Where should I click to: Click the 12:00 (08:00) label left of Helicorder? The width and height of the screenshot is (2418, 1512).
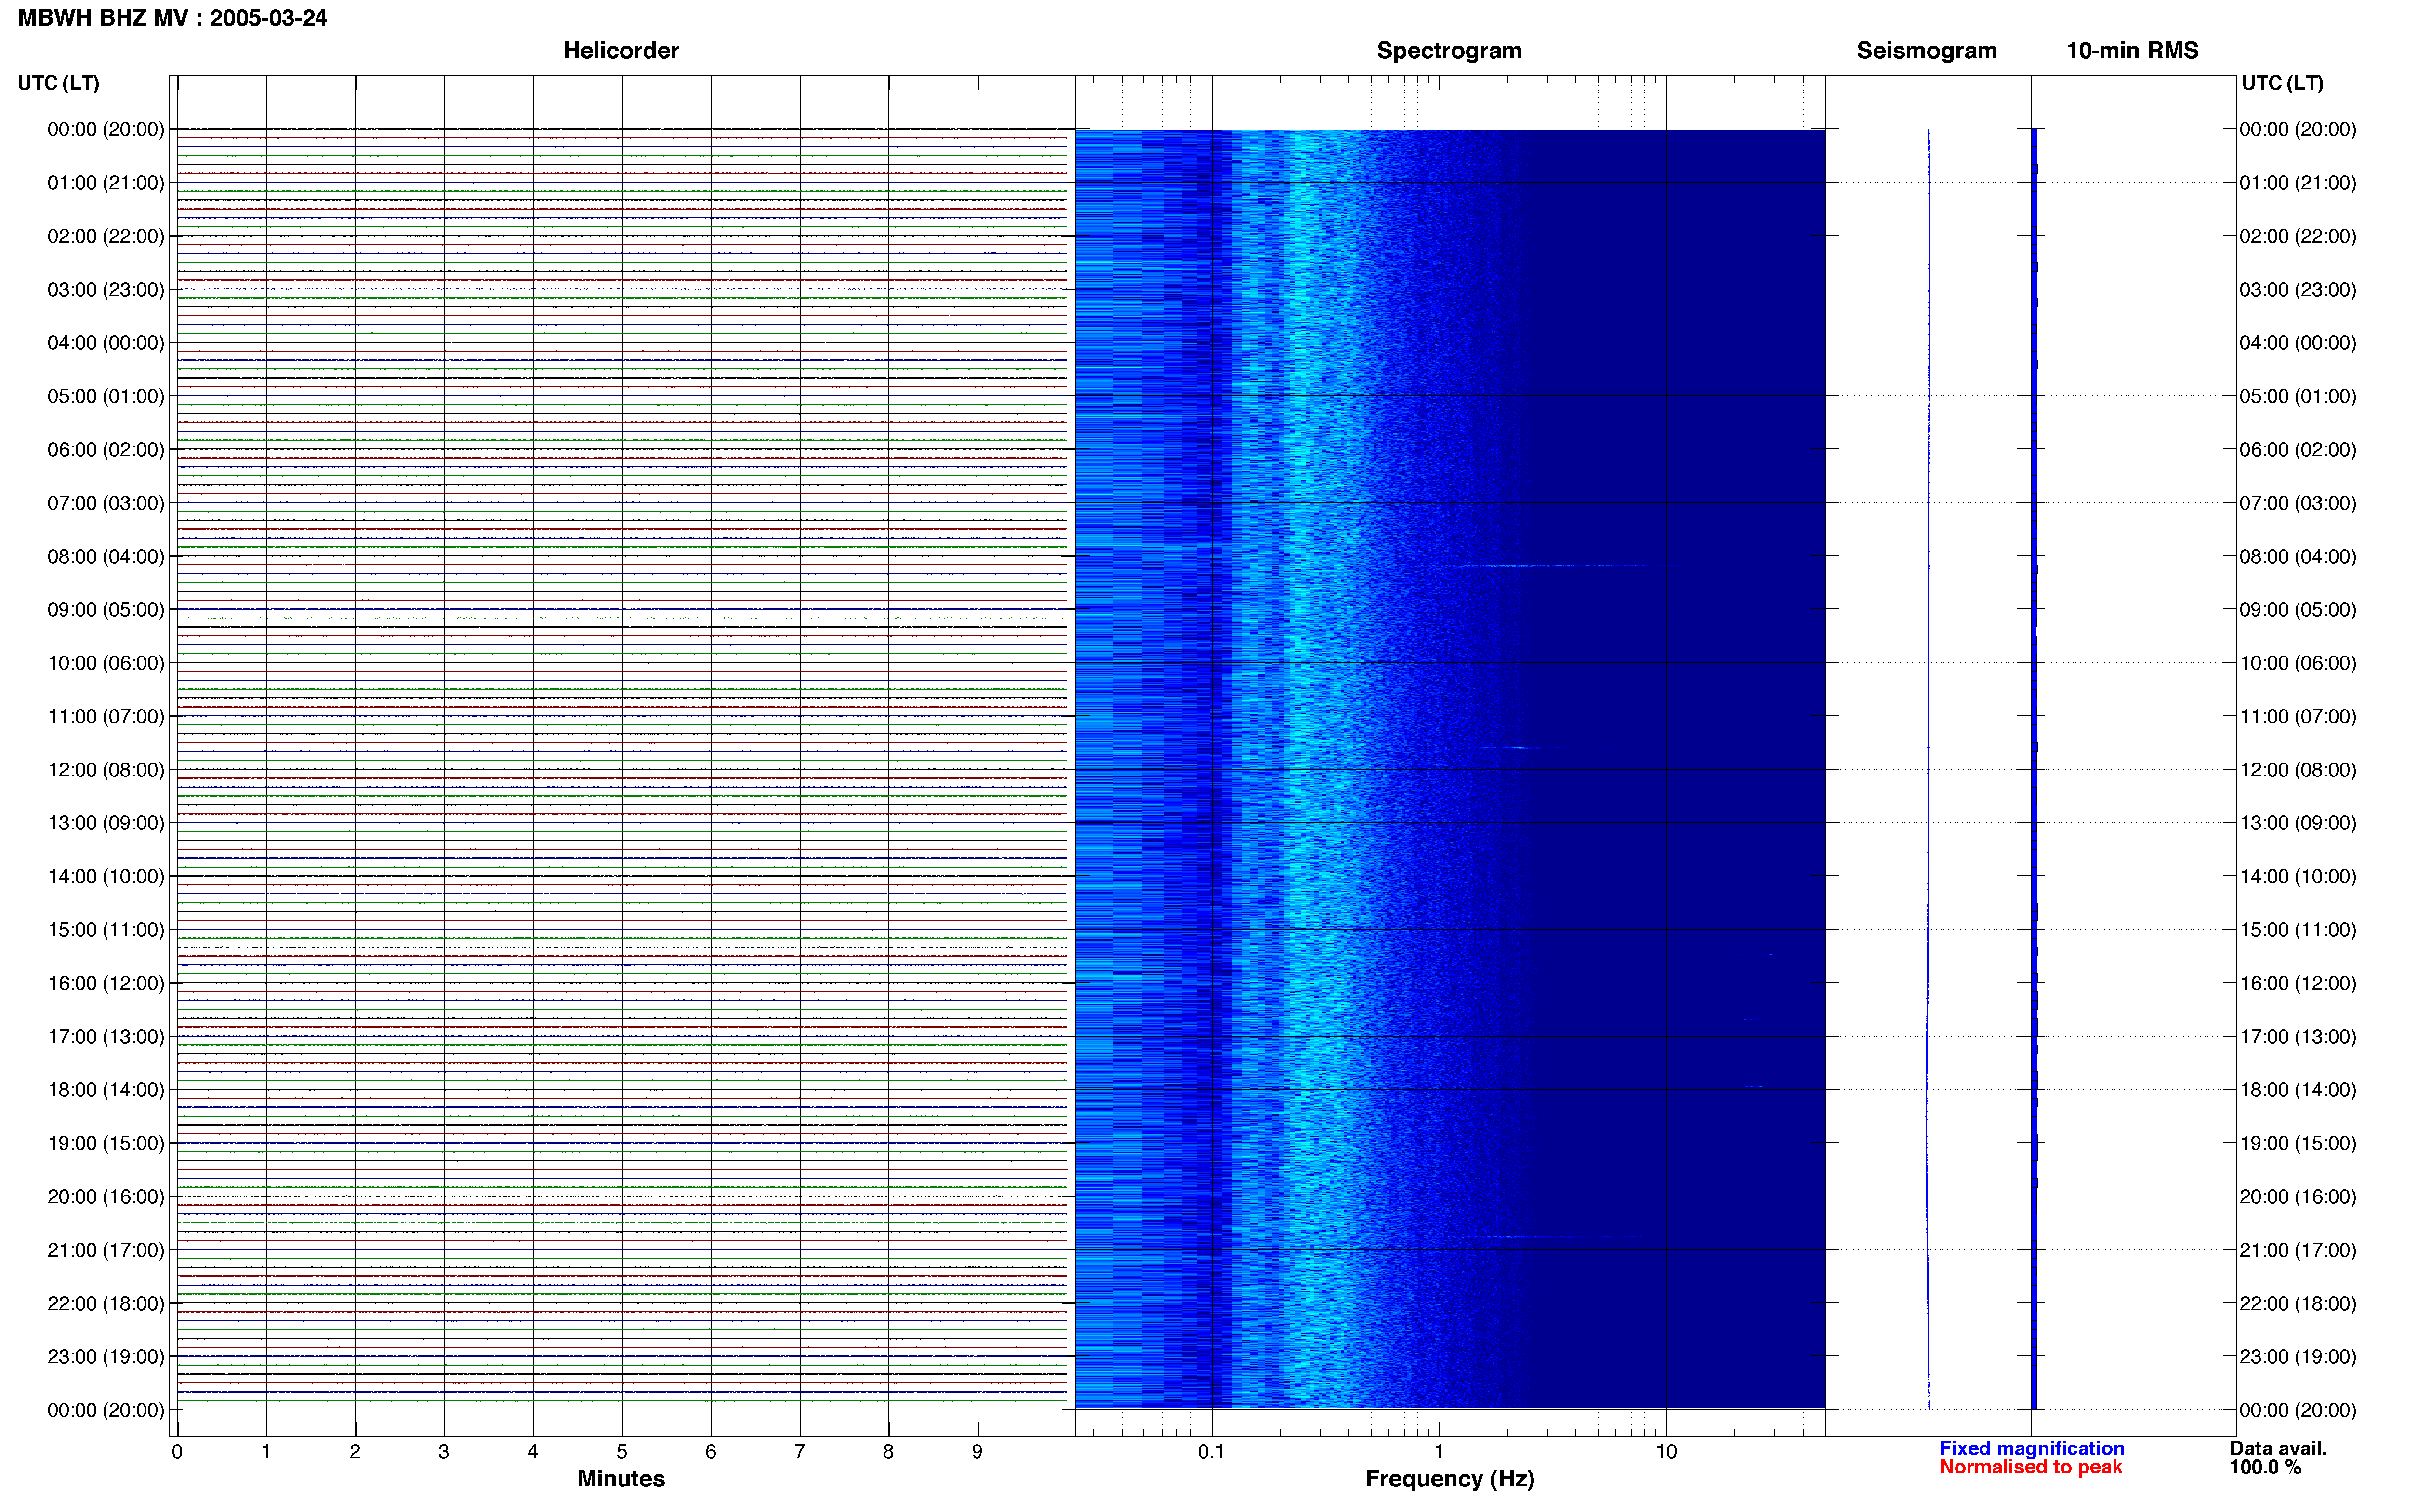(106, 770)
